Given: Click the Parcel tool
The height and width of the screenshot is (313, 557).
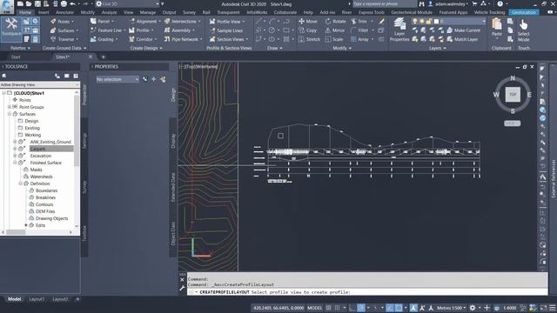Looking at the screenshot, I should pyautogui.click(x=101, y=21).
